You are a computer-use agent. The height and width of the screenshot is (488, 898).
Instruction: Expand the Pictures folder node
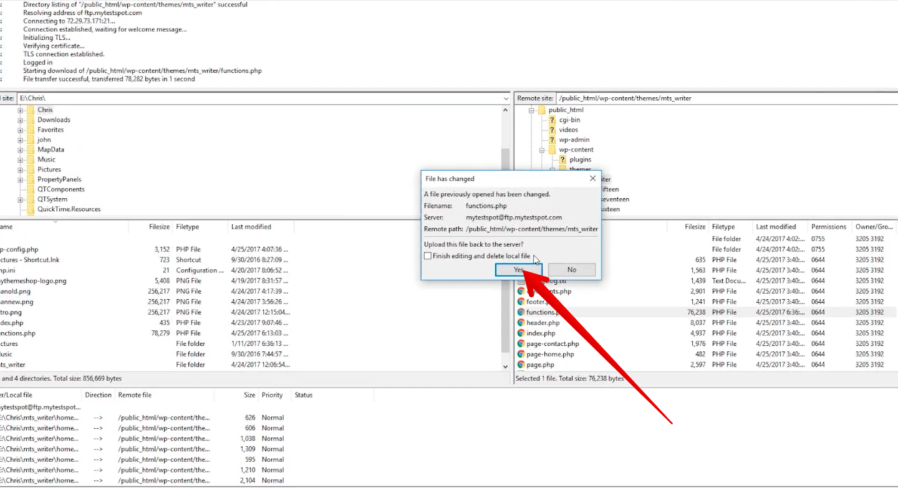pyautogui.click(x=21, y=170)
